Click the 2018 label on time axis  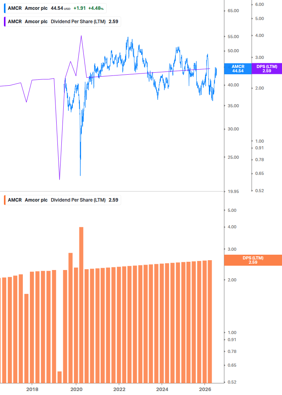(32, 389)
